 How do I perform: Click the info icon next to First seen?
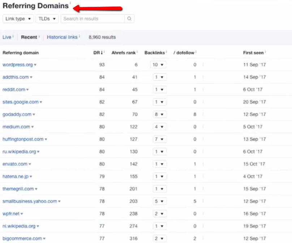tap(265, 52)
